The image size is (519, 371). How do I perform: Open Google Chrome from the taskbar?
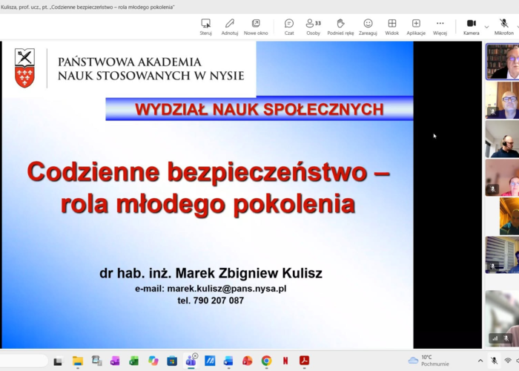pos(266,361)
